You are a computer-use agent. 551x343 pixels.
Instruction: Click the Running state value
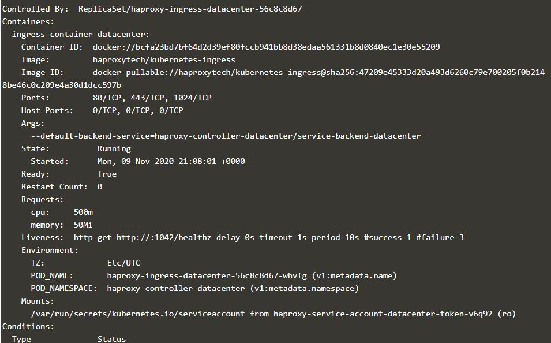pos(114,148)
